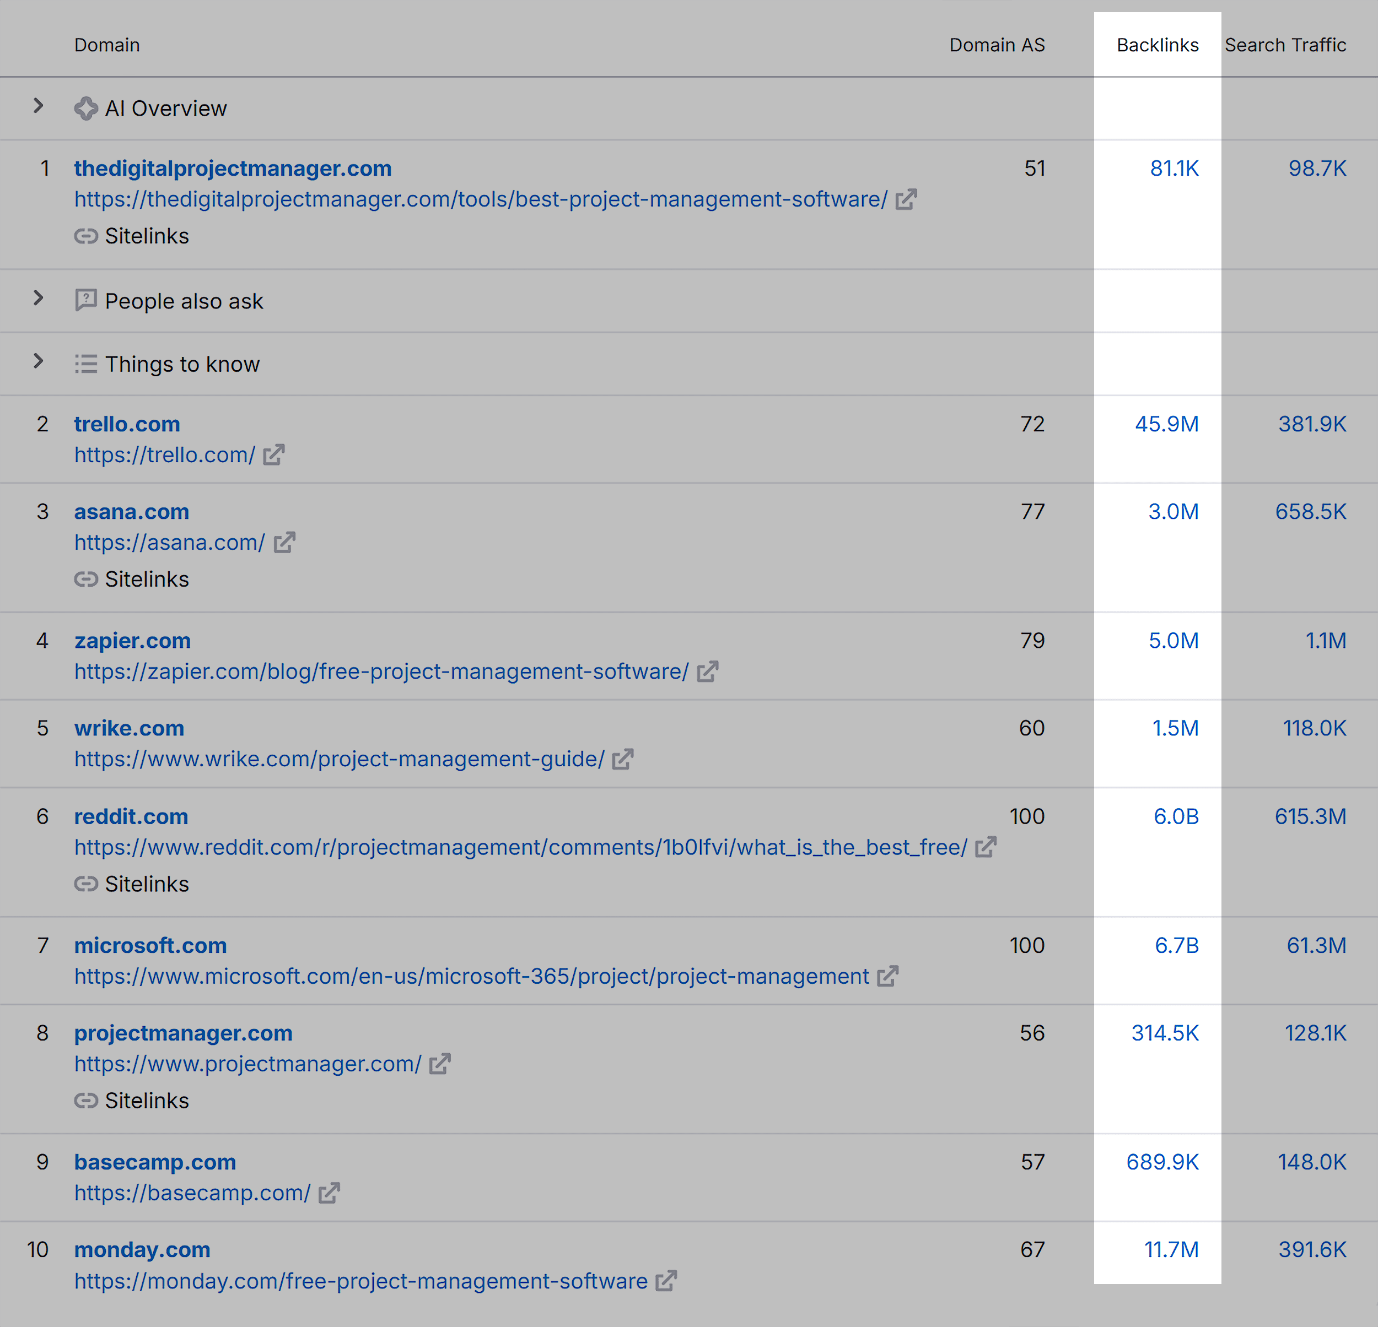This screenshot has height=1327, width=1378.
Task: Click backlinks value 6.0B for reddit
Action: point(1176,816)
